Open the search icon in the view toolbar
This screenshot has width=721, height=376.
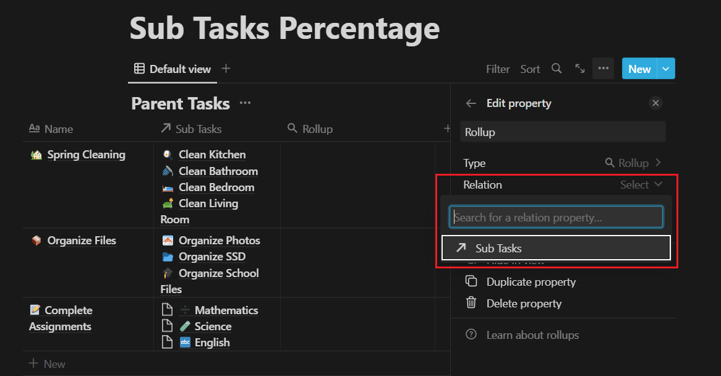pyautogui.click(x=557, y=69)
